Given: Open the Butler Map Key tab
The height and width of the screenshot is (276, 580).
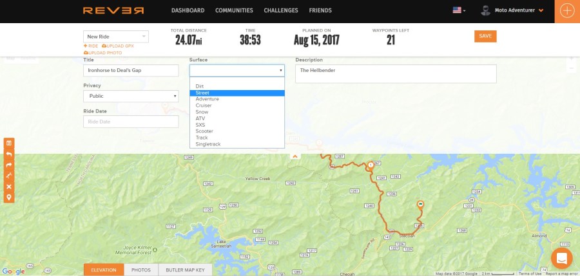Looking at the screenshot, I should coord(185,270).
